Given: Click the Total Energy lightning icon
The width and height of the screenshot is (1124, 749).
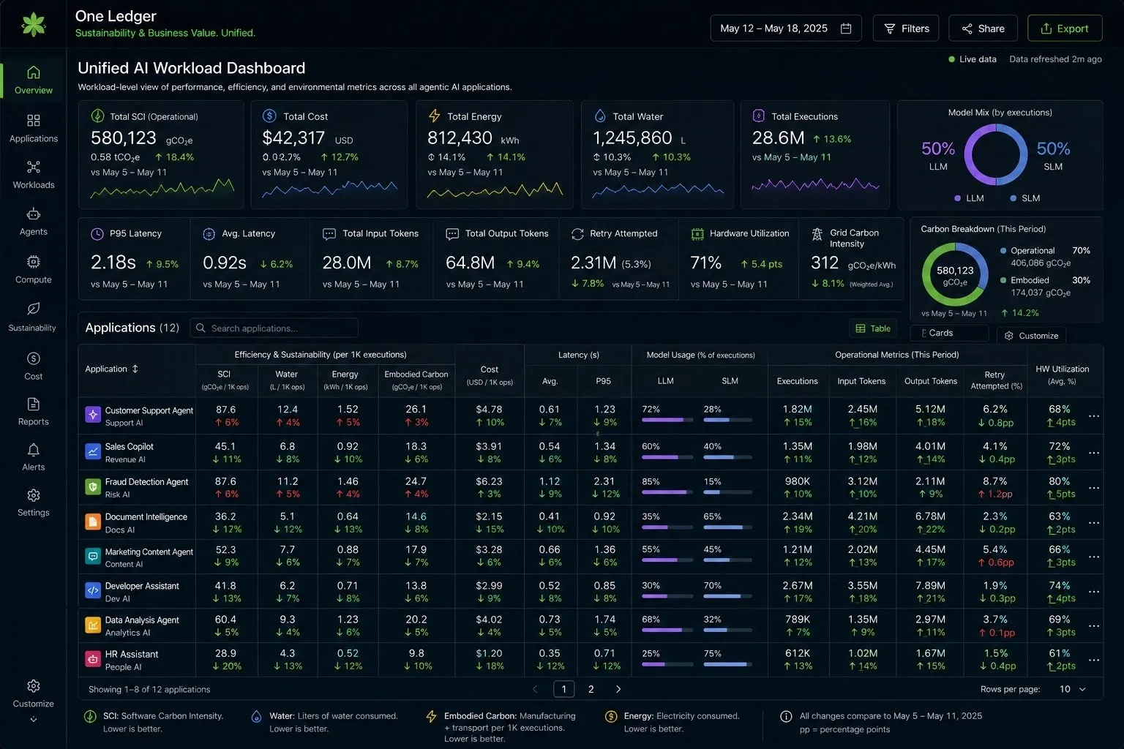Looking at the screenshot, I should click(435, 116).
